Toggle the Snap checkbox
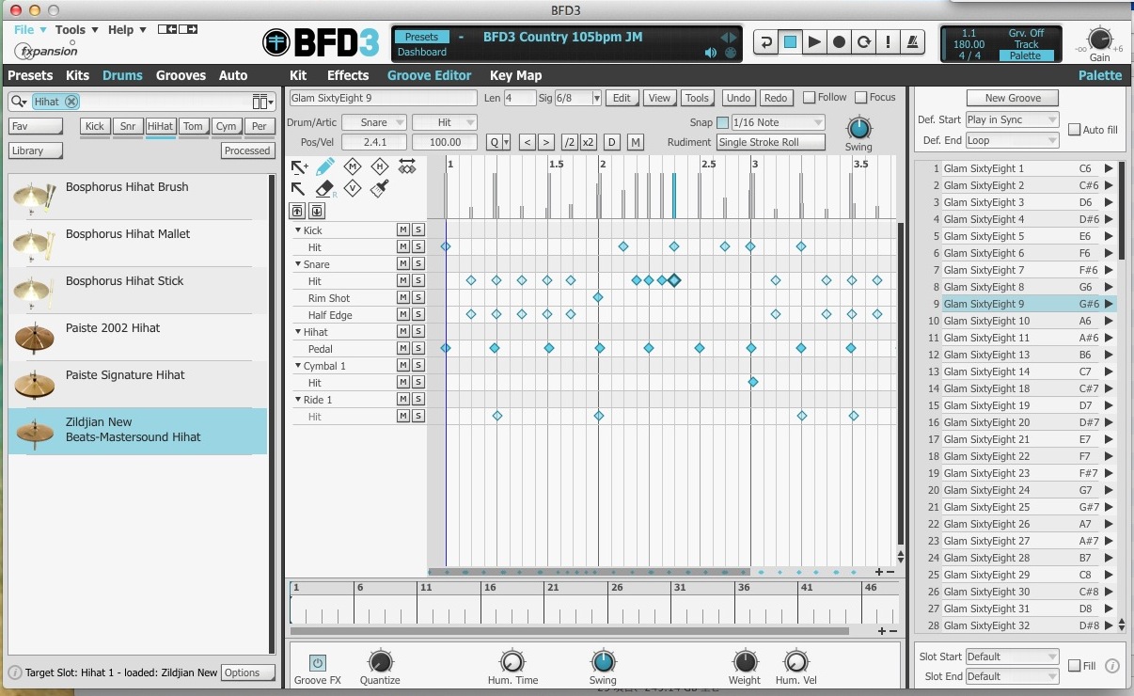The image size is (1134, 696). coord(722,122)
